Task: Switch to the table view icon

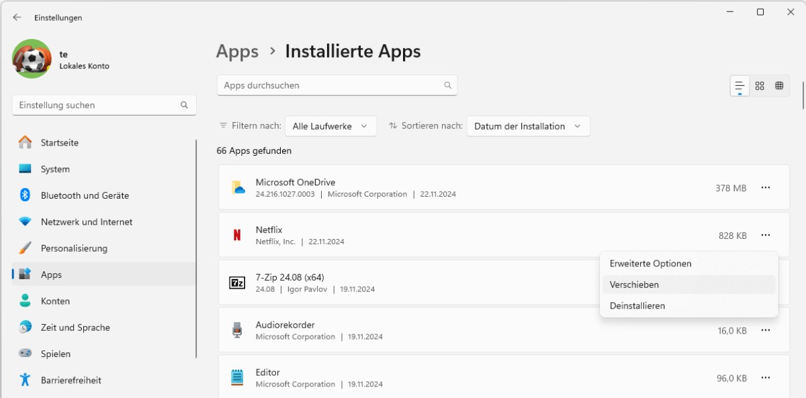Action: [x=779, y=86]
